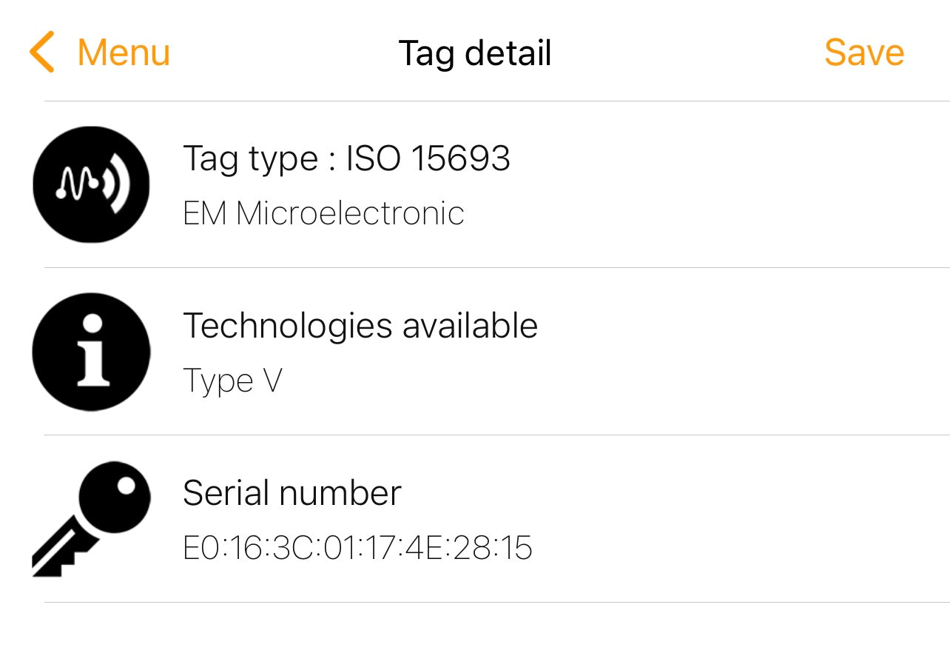Save the tag details
The width and height of the screenshot is (950, 656).
(x=864, y=53)
